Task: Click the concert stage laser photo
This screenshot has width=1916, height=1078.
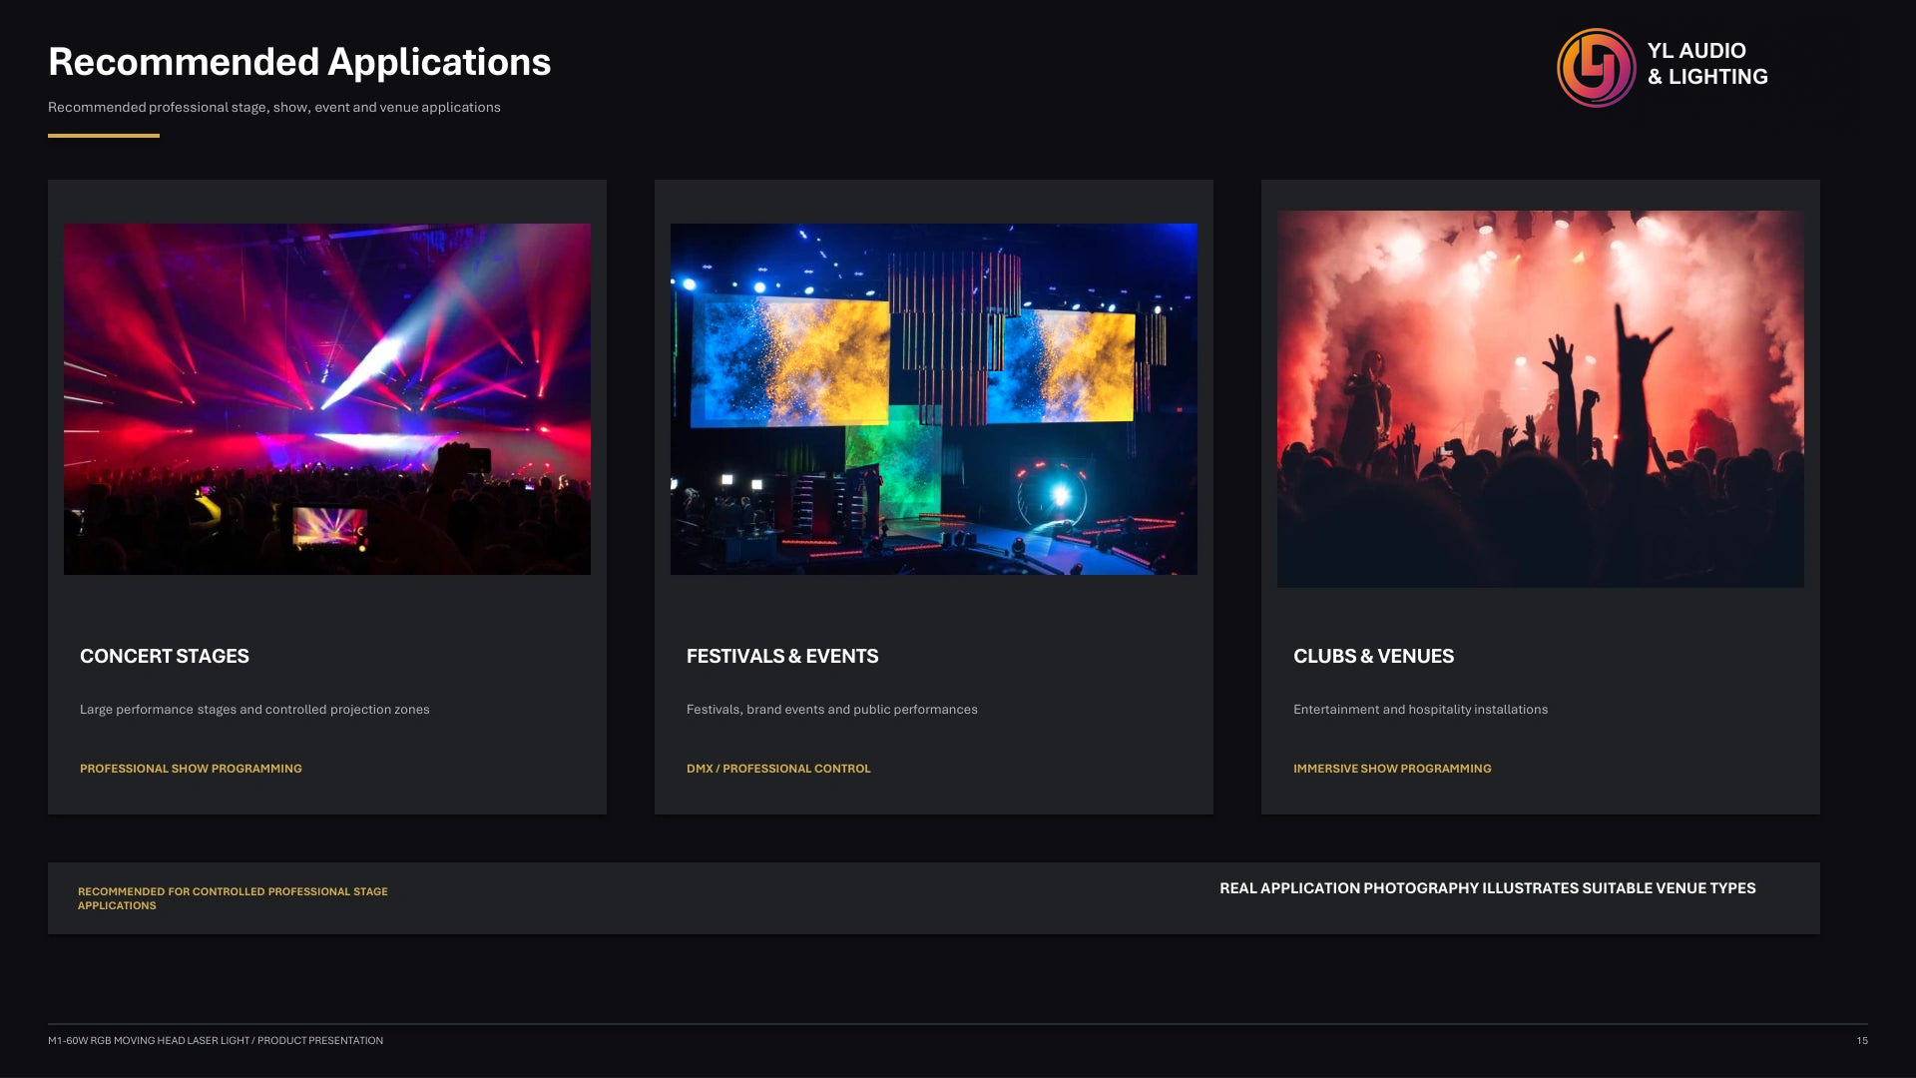Action: pyautogui.click(x=327, y=399)
